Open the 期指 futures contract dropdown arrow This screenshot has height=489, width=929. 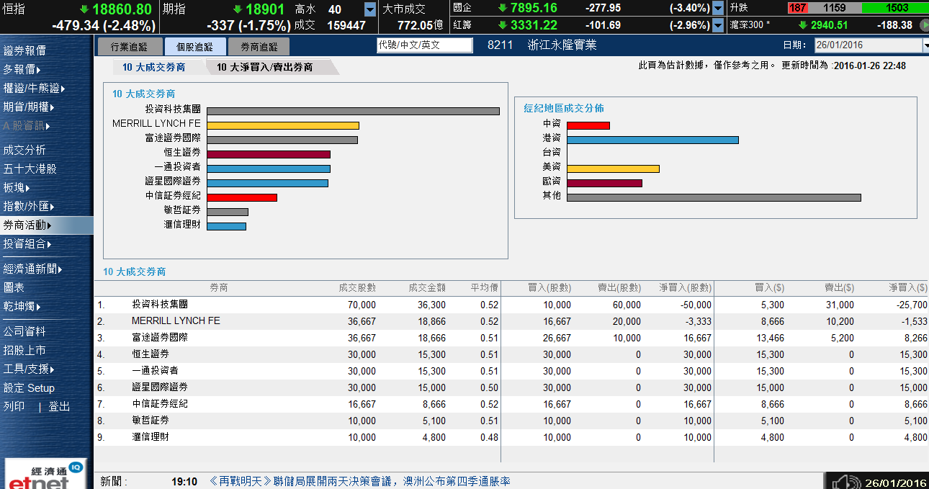(x=370, y=9)
